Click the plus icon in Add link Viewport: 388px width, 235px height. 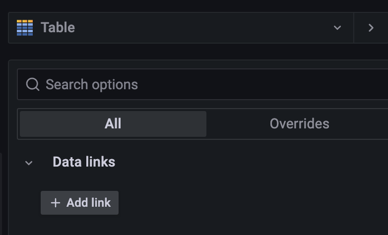[56, 203]
